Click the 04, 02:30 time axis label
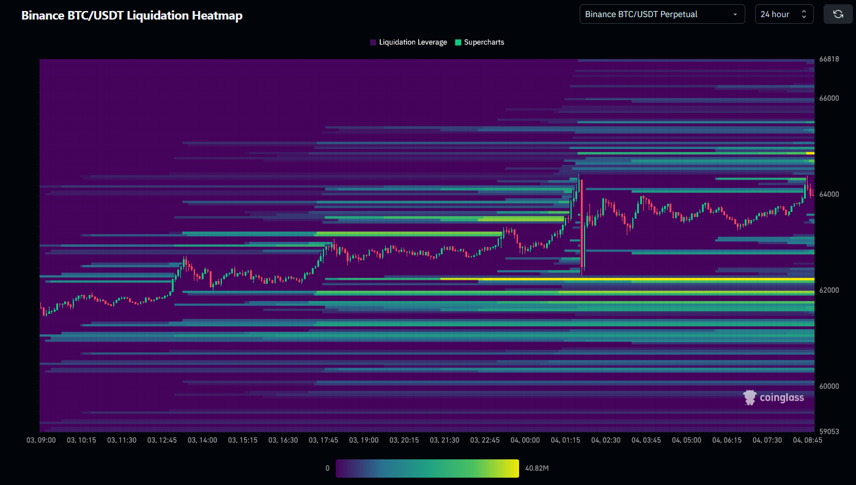The width and height of the screenshot is (856, 485). pyautogui.click(x=606, y=440)
